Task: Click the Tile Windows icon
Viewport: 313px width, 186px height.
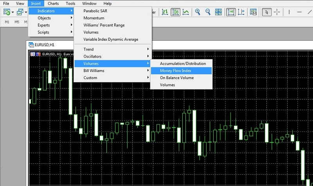Action: (x=218, y=12)
